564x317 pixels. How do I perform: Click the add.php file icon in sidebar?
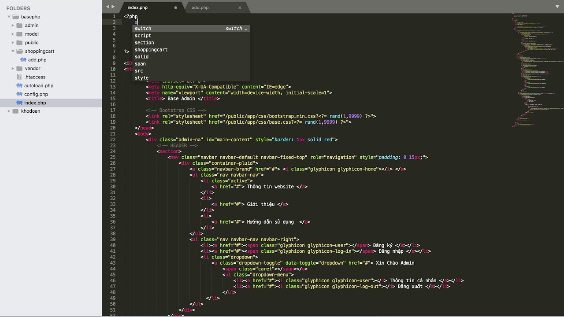tap(23, 60)
